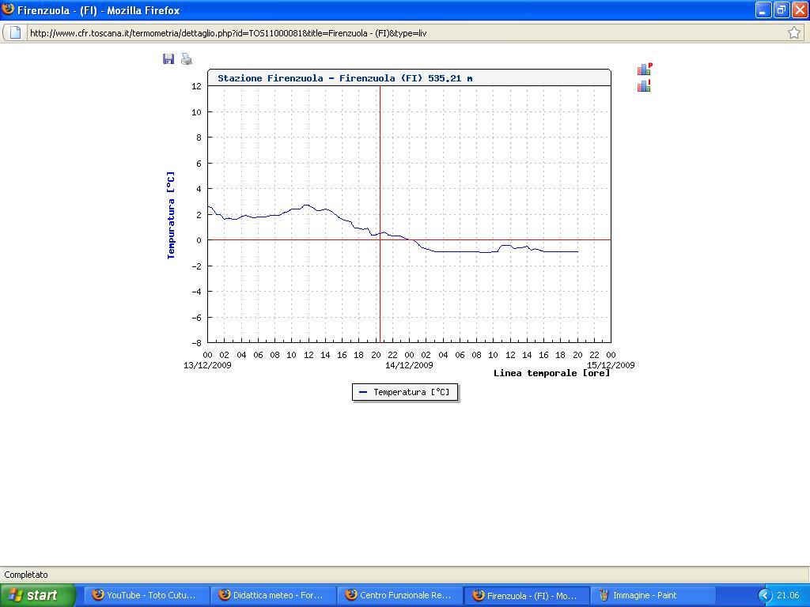Restore down the Firefox window

pyautogui.click(x=781, y=10)
